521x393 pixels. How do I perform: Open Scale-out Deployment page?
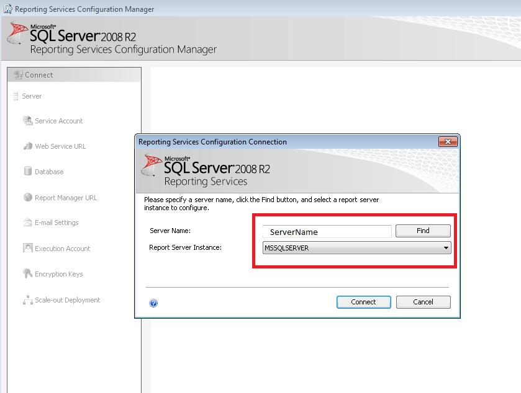(x=68, y=300)
